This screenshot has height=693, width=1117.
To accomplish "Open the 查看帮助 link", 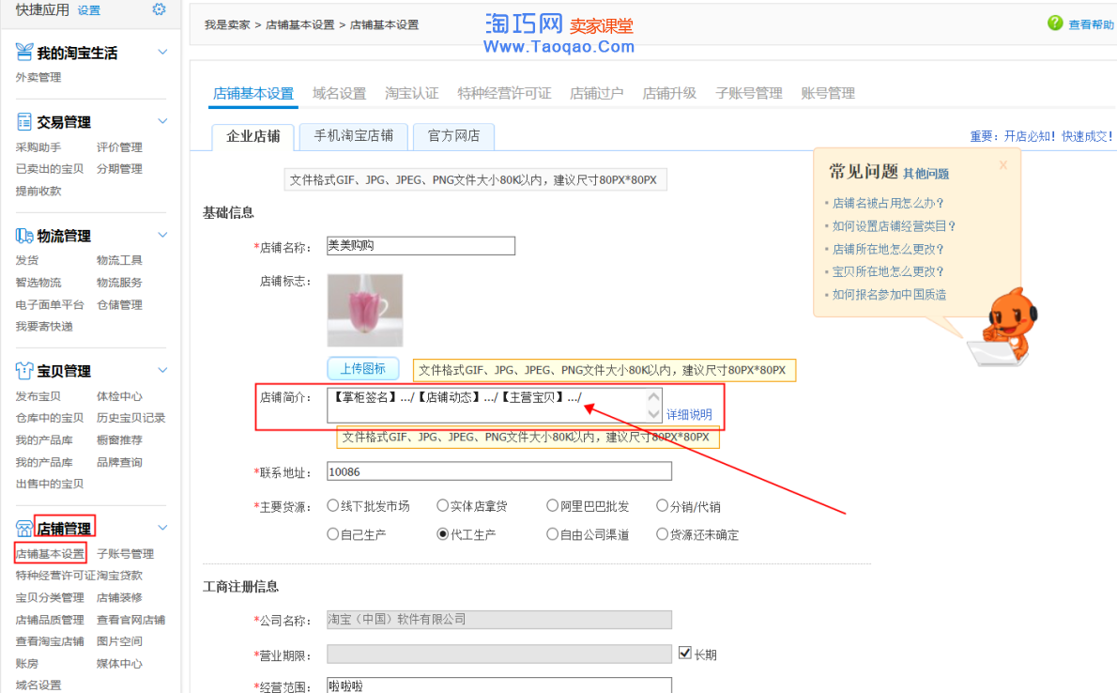I will point(1092,24).
